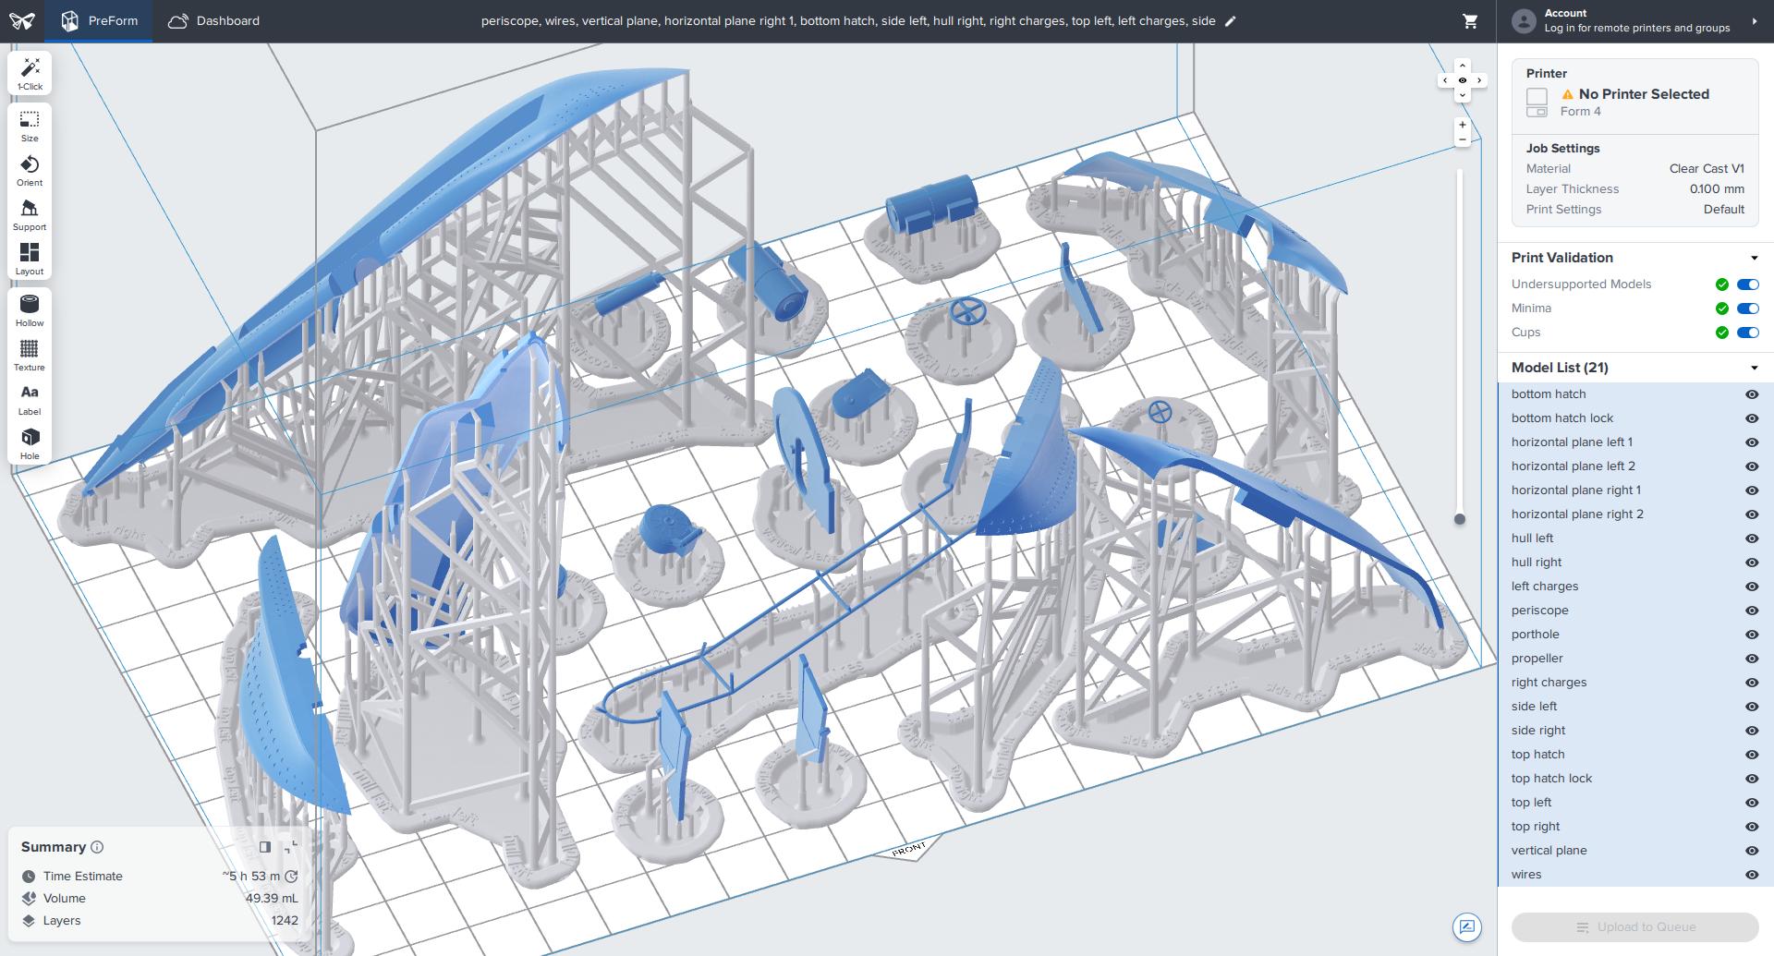Open the shopping cart

(1470, 21)
